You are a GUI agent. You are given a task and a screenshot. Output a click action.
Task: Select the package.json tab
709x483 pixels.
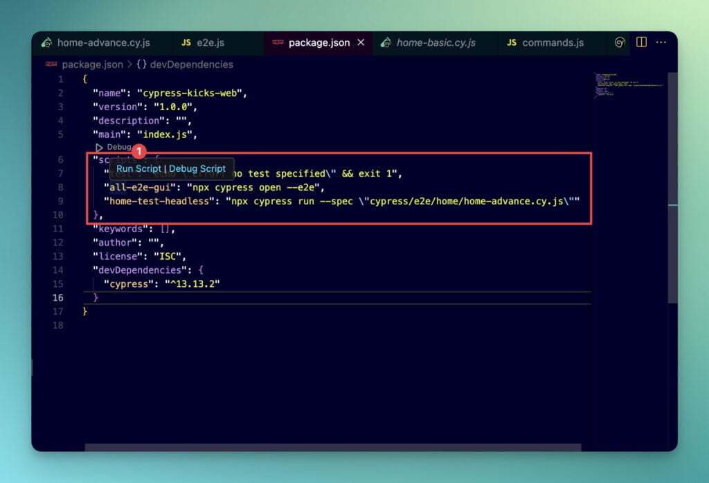[318, 42]
